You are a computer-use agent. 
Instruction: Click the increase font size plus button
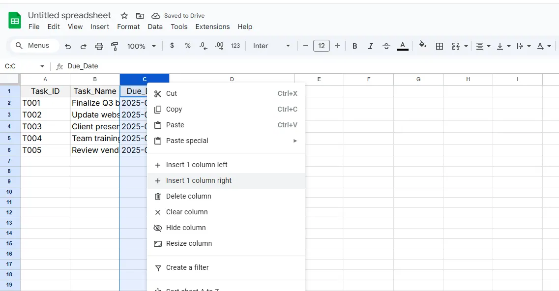[337, 46]
